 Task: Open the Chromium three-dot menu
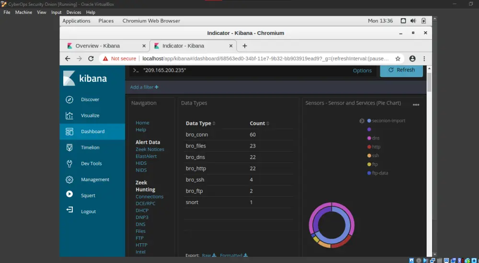click(424, 58)
